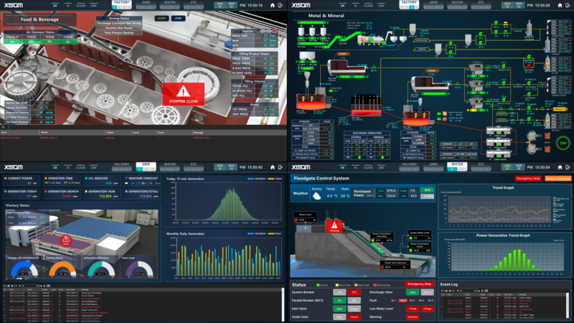Switch Discharge Valve to Open

pos(410,292)
